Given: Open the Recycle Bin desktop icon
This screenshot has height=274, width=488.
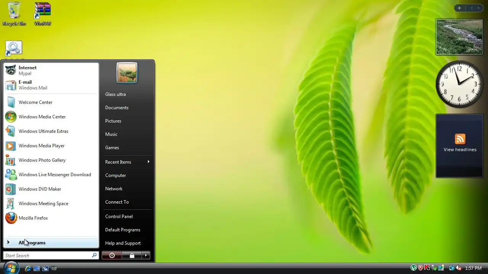Looking at the screenshot, I should (14, 14).
